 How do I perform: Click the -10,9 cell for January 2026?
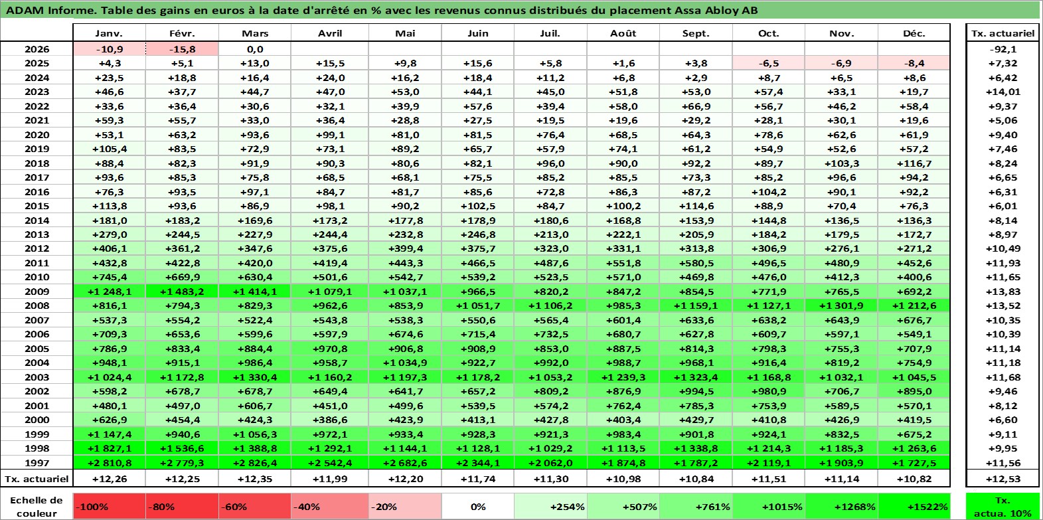click(109, 49)
